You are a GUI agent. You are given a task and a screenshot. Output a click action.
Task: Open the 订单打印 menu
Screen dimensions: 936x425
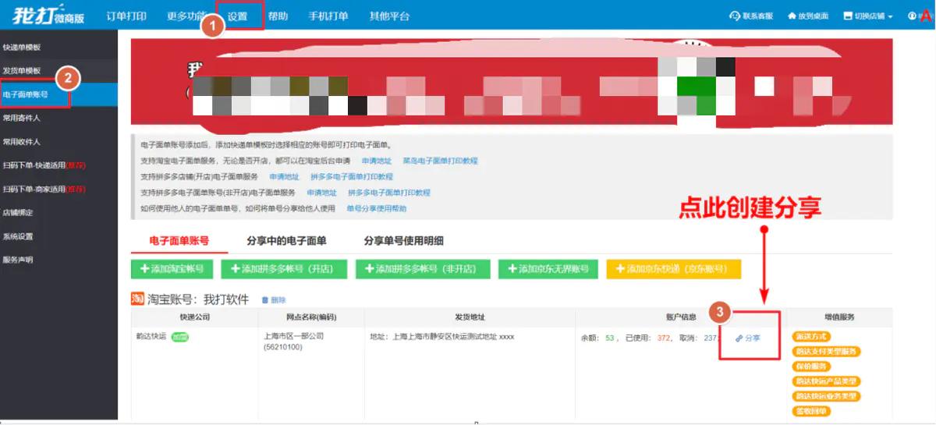tap(126, 16)
